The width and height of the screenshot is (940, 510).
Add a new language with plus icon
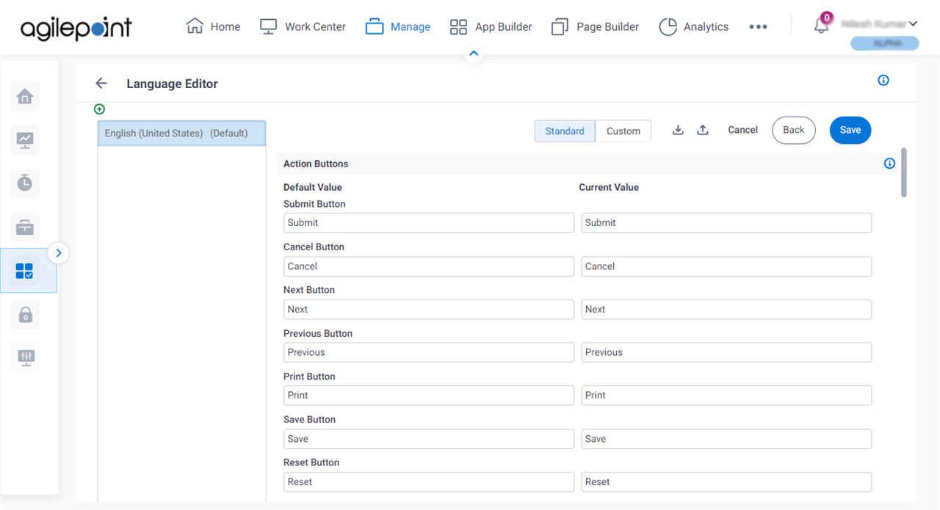[100, 109]
